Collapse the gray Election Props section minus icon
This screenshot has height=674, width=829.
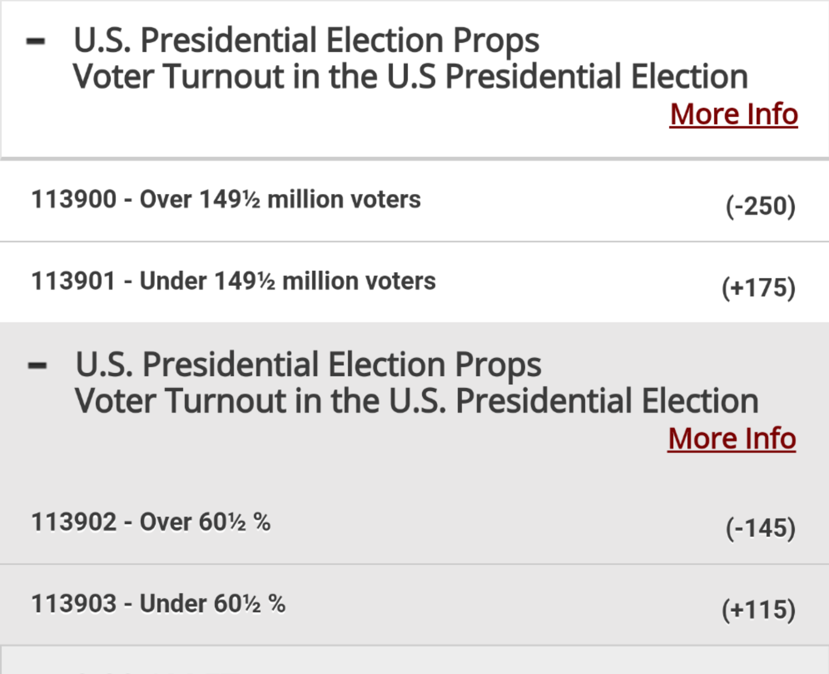[x=37, y=366]
